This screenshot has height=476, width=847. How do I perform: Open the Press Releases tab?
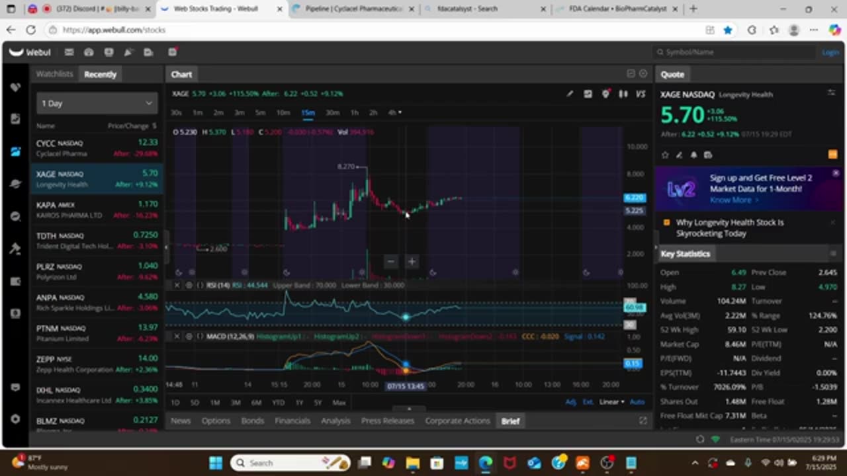click(x=388, y=420)
